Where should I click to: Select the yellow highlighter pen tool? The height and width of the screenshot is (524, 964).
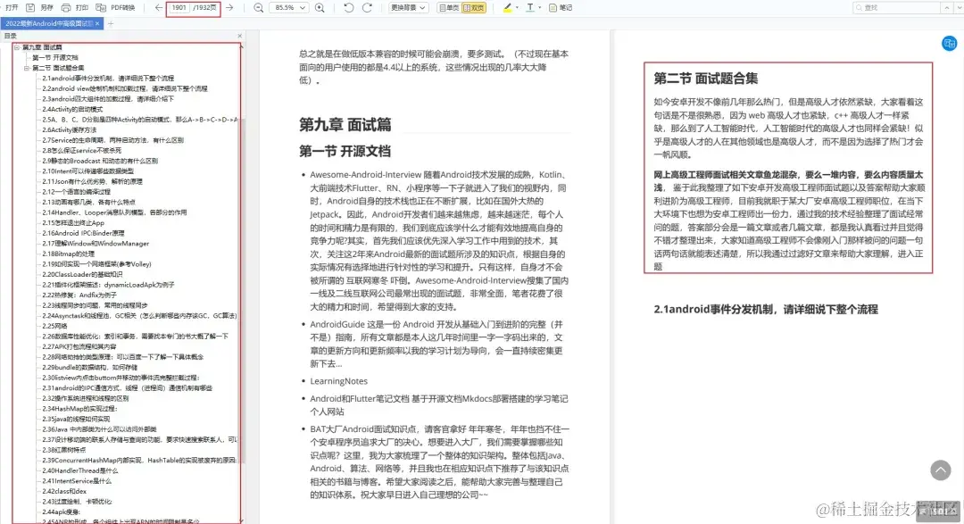(507, 9)
